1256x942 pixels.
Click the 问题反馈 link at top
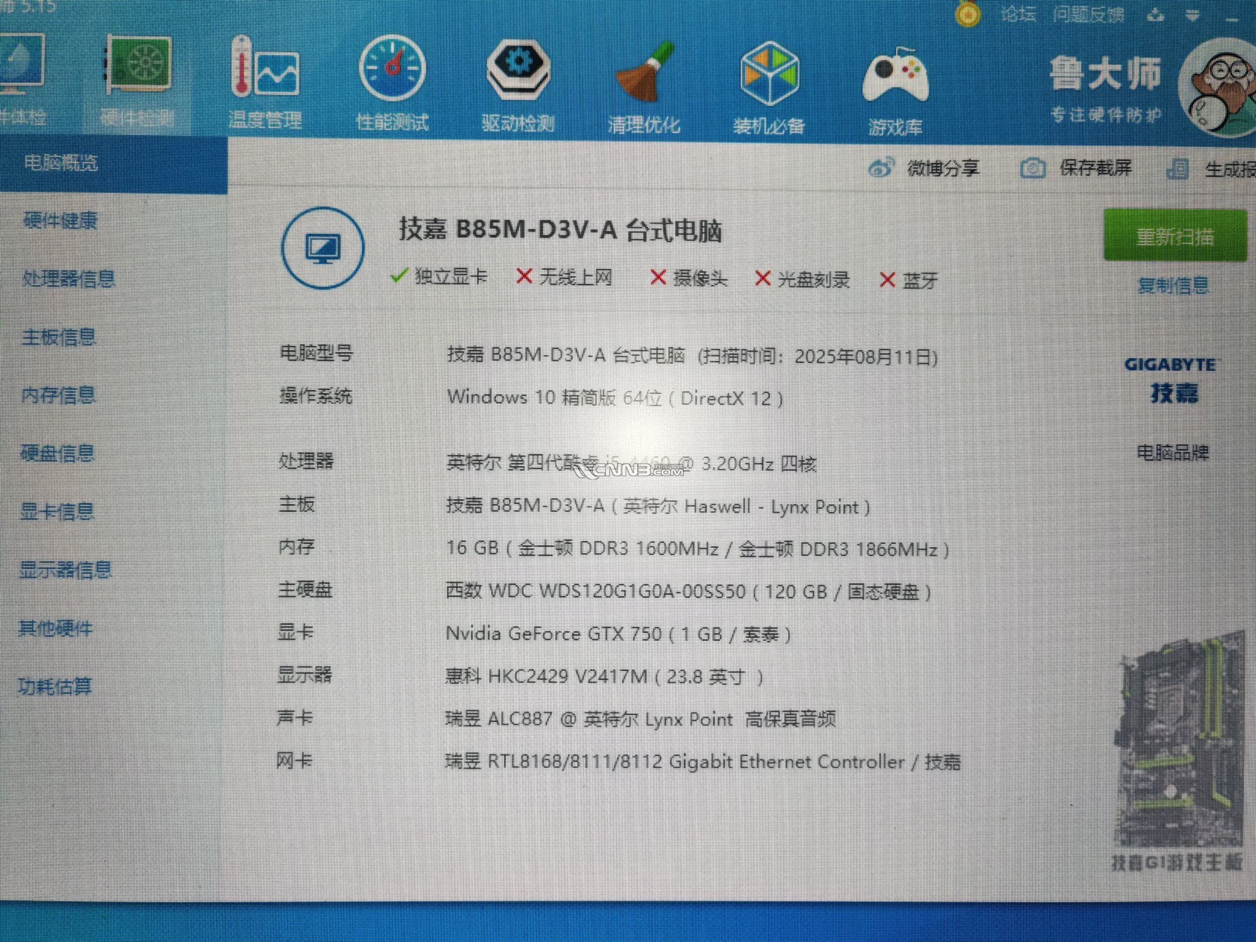tap(1088, 13)
